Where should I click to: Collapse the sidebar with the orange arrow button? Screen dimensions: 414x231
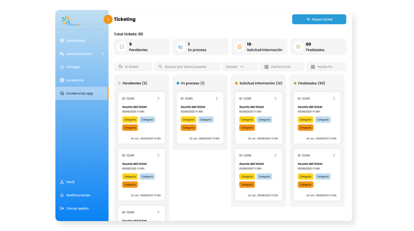(x=108, y=19)
